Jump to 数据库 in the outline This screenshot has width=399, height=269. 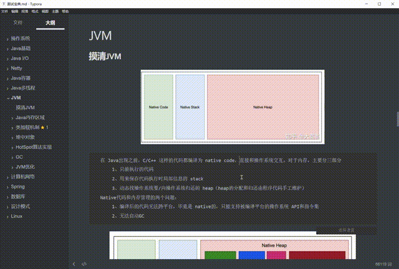(18, 197)
